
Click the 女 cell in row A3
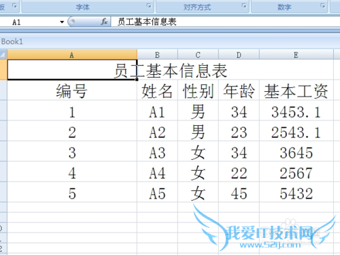coord(198,152)
